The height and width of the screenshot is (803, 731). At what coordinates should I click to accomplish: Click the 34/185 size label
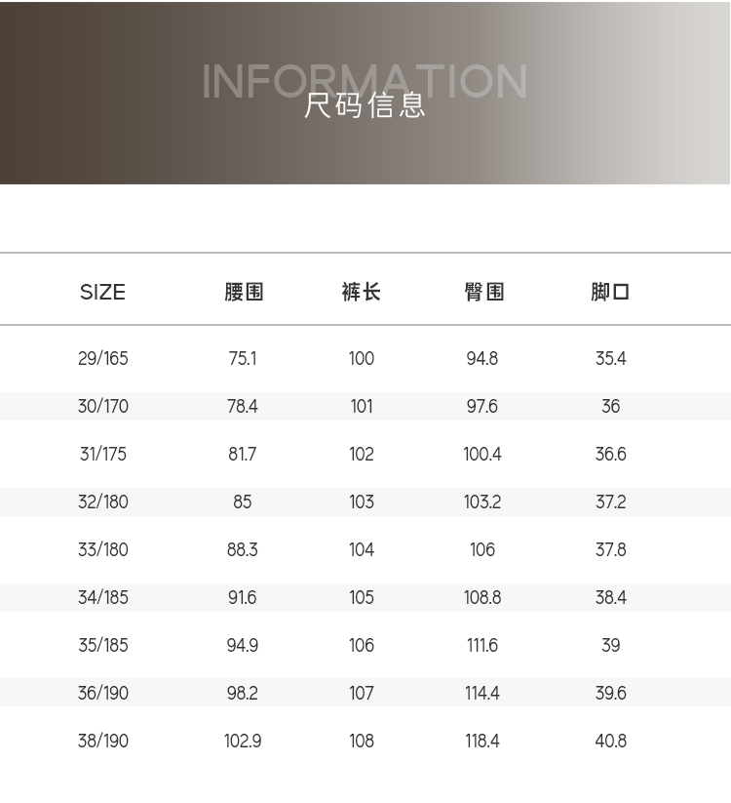point(102,598)
